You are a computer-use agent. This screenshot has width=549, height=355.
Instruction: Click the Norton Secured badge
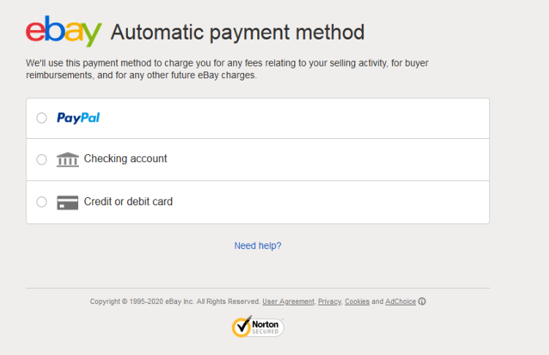tap(257, 326)
